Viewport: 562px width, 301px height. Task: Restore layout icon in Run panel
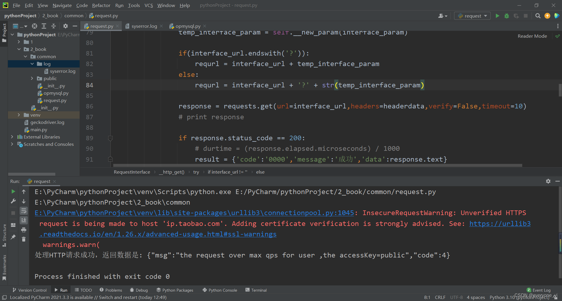point(13,225)
